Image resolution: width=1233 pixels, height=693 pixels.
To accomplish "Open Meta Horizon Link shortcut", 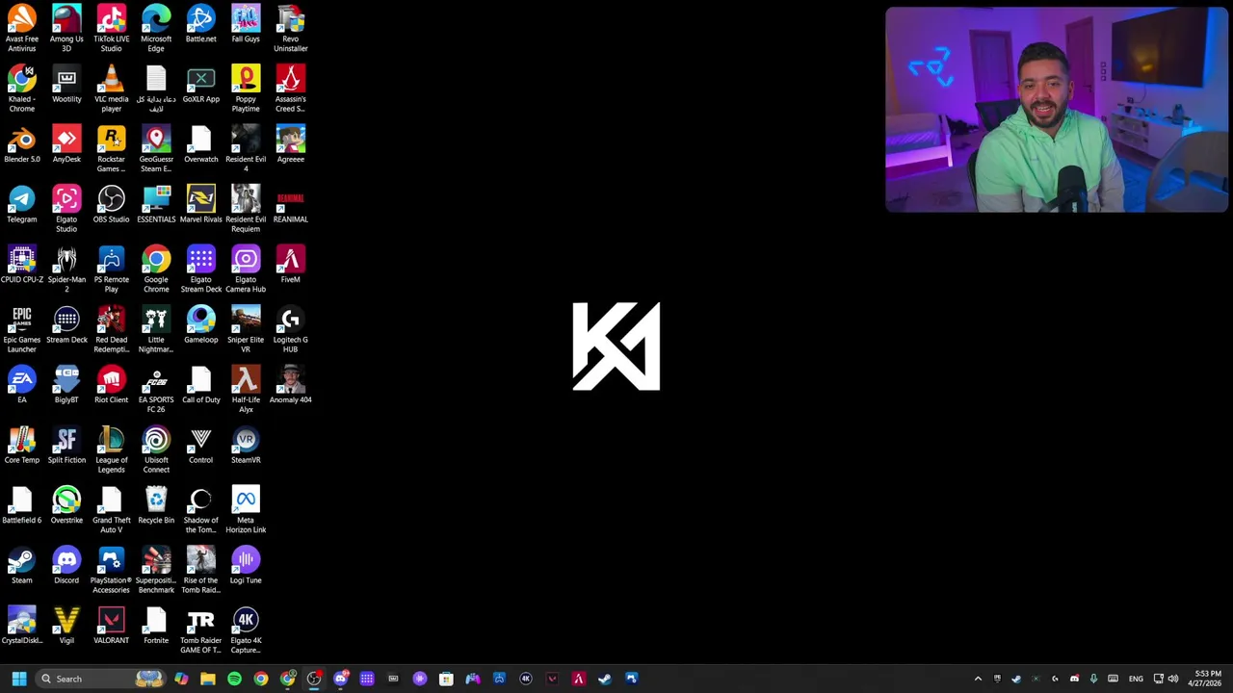I will click(x=246, y=509).
